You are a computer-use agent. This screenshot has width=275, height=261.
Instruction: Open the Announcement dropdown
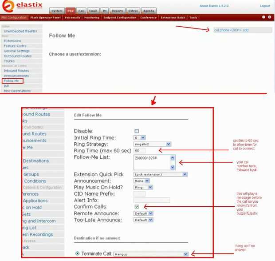click(x=141, y=181)
